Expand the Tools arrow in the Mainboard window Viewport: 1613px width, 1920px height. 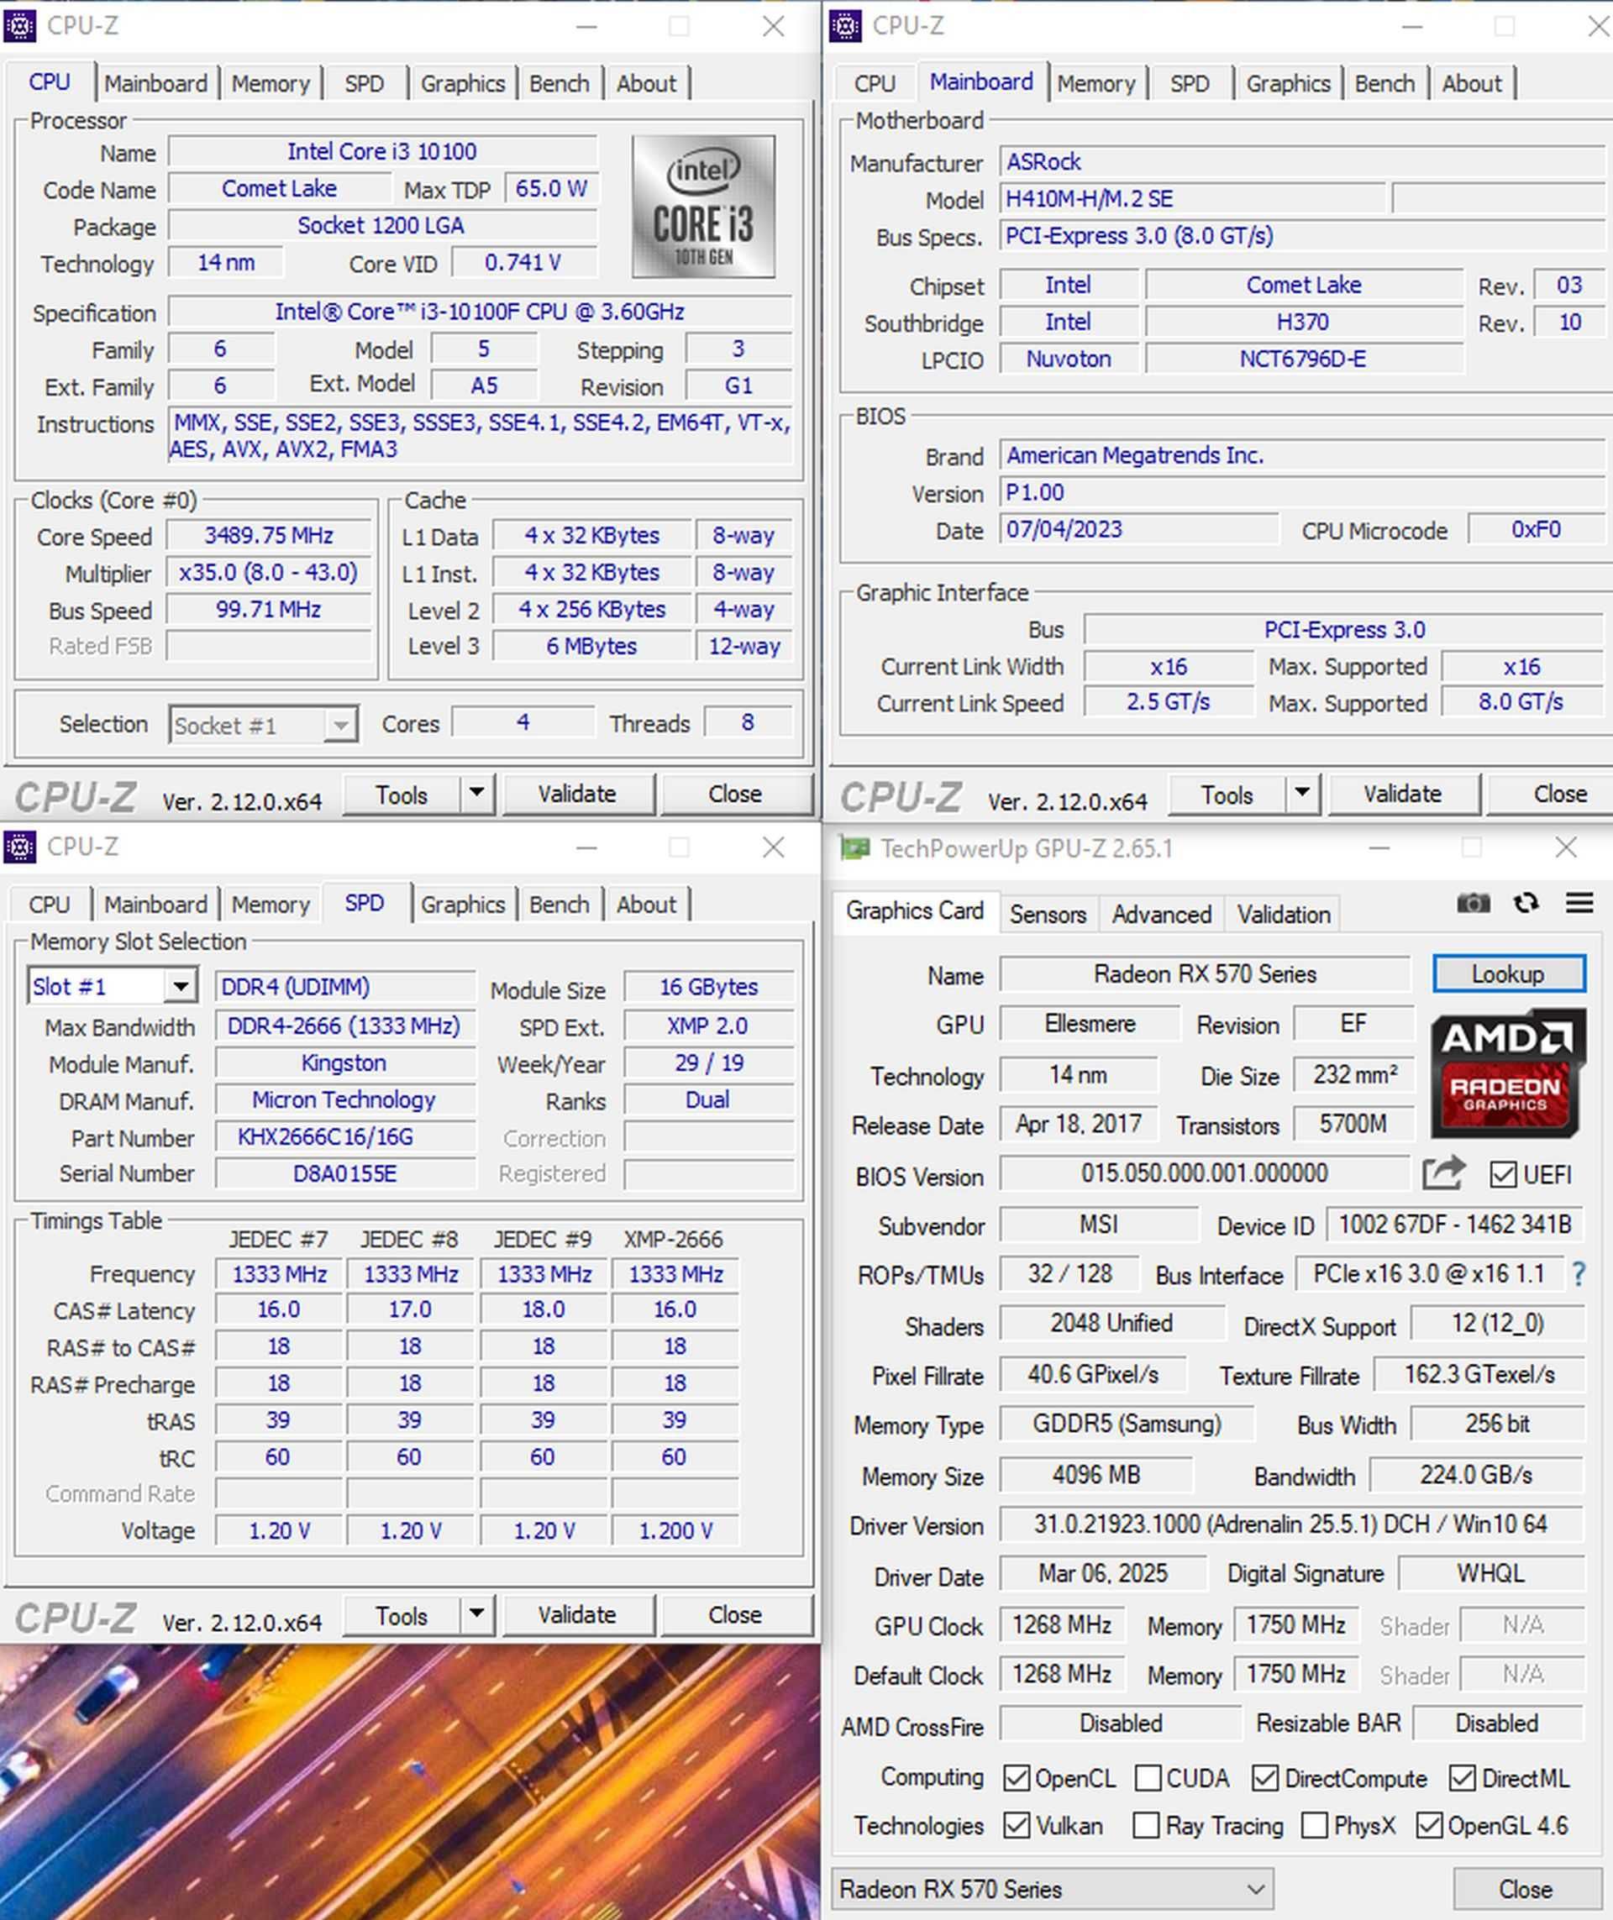tap(1302, 794)
